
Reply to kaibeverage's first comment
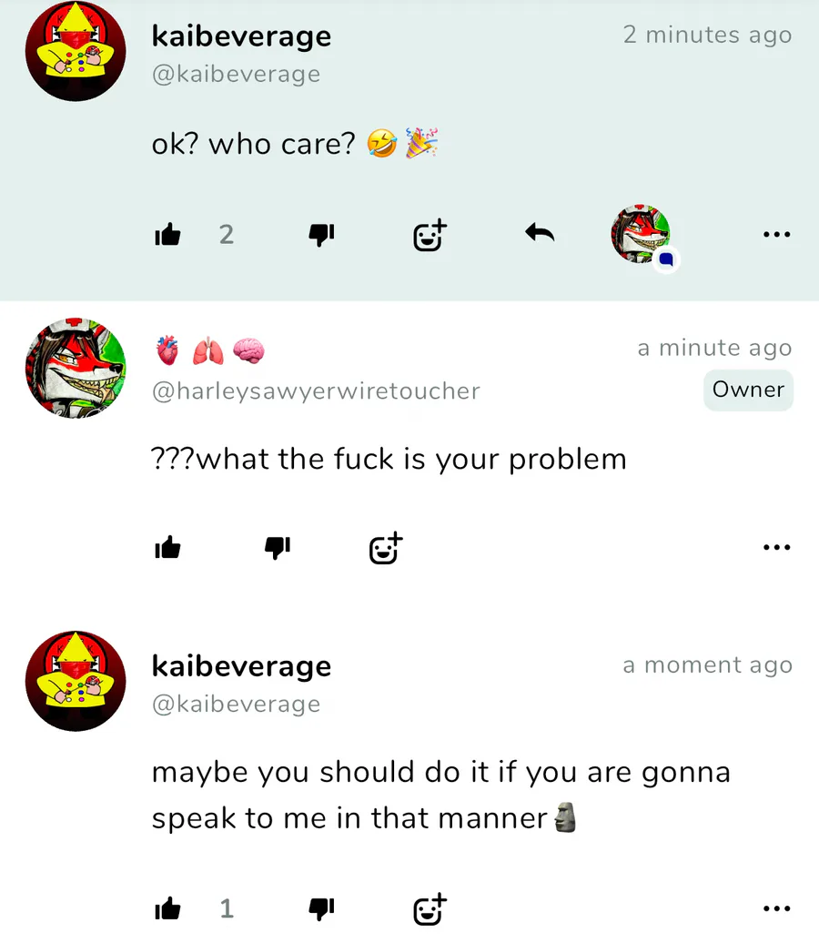pos(540,233)
